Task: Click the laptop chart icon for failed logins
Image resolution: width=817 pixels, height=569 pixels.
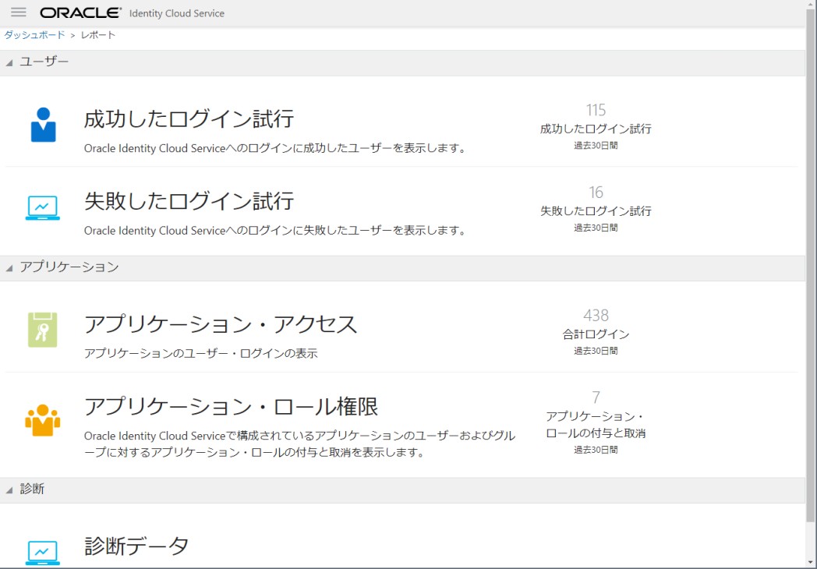Action: pos(43,208)
